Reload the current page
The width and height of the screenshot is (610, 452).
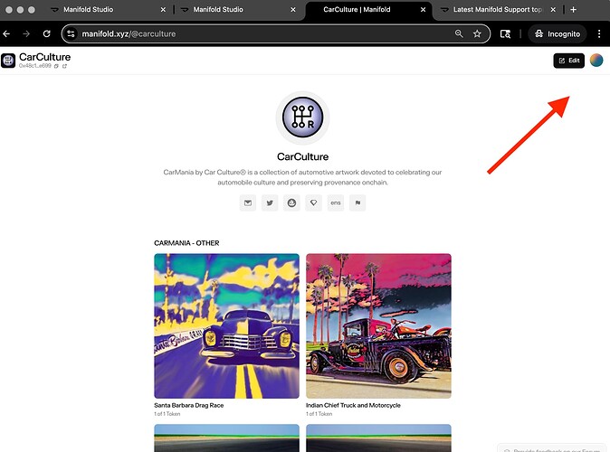[x=47, y=33]
